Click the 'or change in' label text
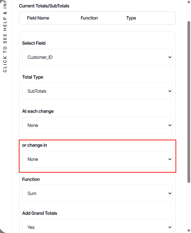 pos(34,145)
